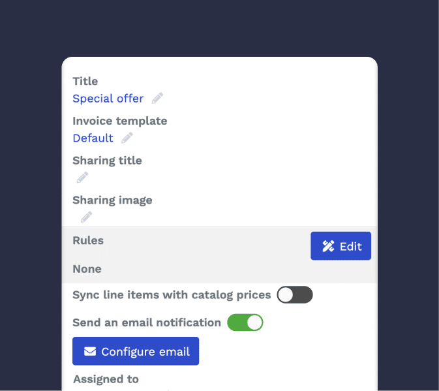Image resolution: width=439 pixels, height=391 pixels.
Task: Select the Default invoice template link
Action: (93, 138)
